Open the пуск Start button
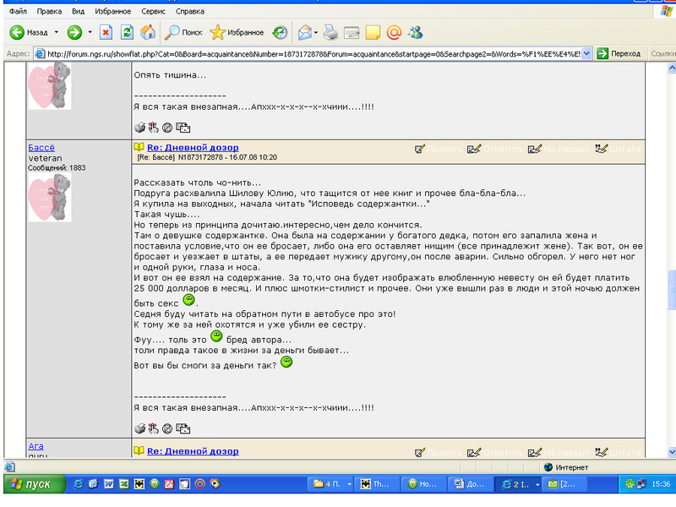The image size is (676, 507). point(35,484)
